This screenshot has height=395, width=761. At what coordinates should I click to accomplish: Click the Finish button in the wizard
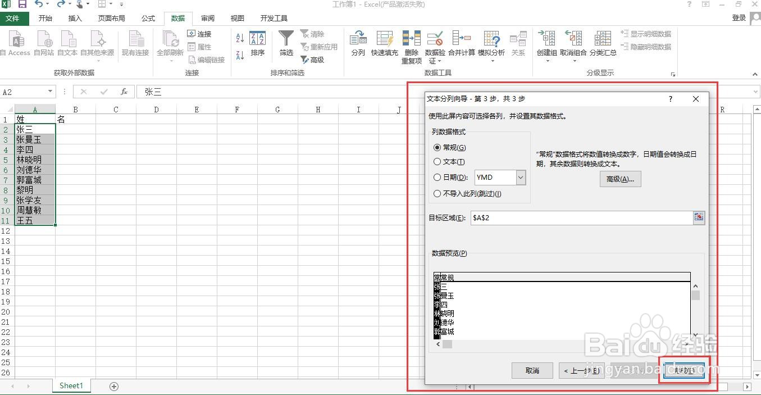click(x=683, y=370)
